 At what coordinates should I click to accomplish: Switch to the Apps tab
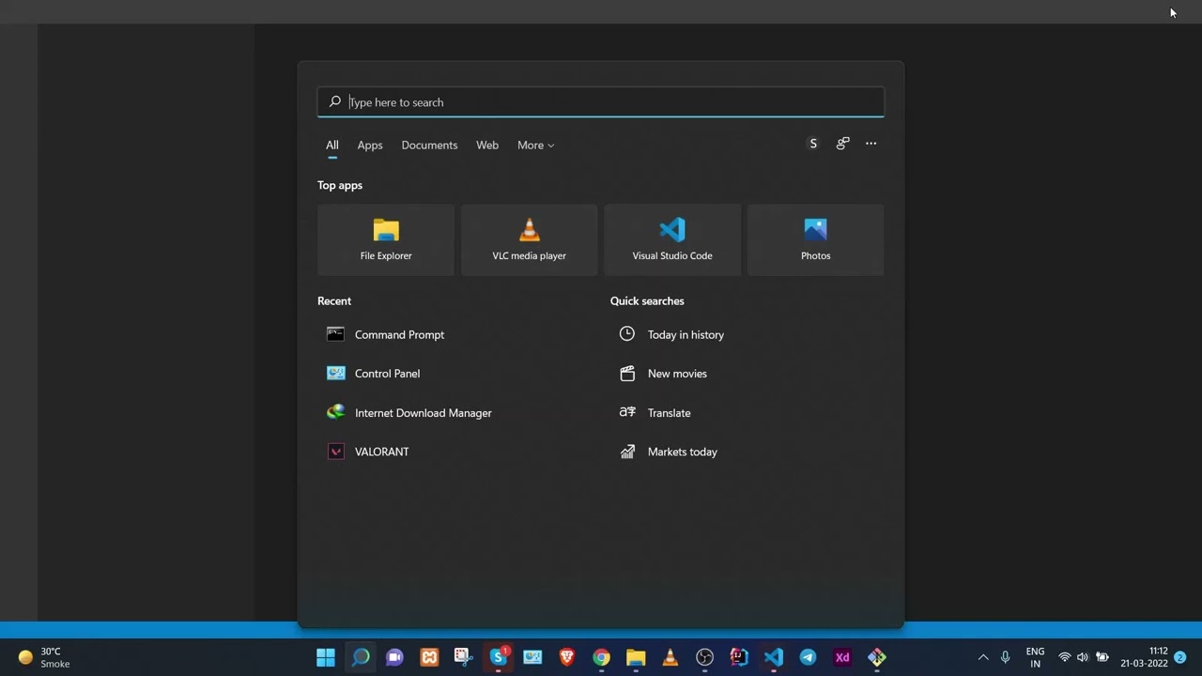(370, 146)
